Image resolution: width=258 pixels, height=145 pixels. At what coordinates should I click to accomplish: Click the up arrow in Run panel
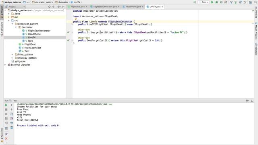(x=12, y=105)
